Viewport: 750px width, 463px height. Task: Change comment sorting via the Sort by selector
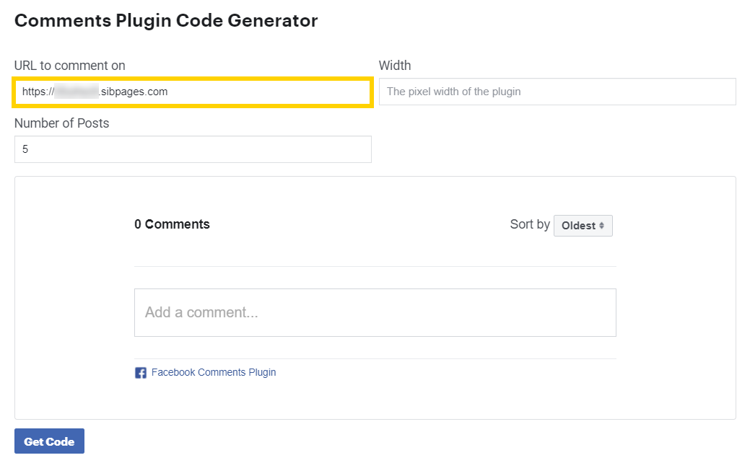click(583, 226)
